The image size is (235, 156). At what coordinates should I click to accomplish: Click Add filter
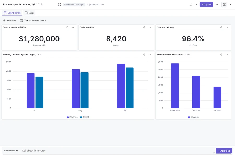[10, 20]
